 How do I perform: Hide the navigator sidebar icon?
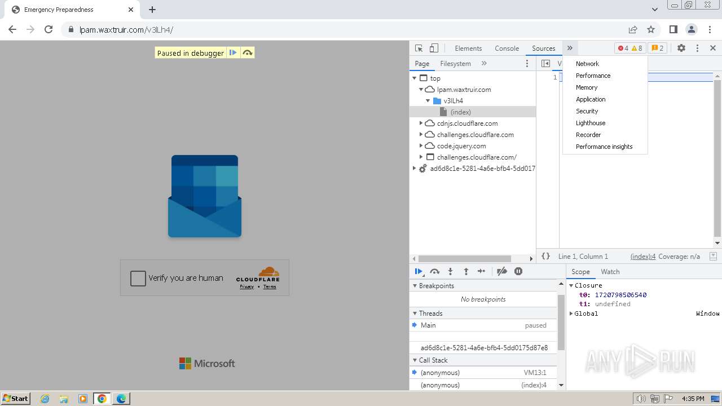(545, 64)
